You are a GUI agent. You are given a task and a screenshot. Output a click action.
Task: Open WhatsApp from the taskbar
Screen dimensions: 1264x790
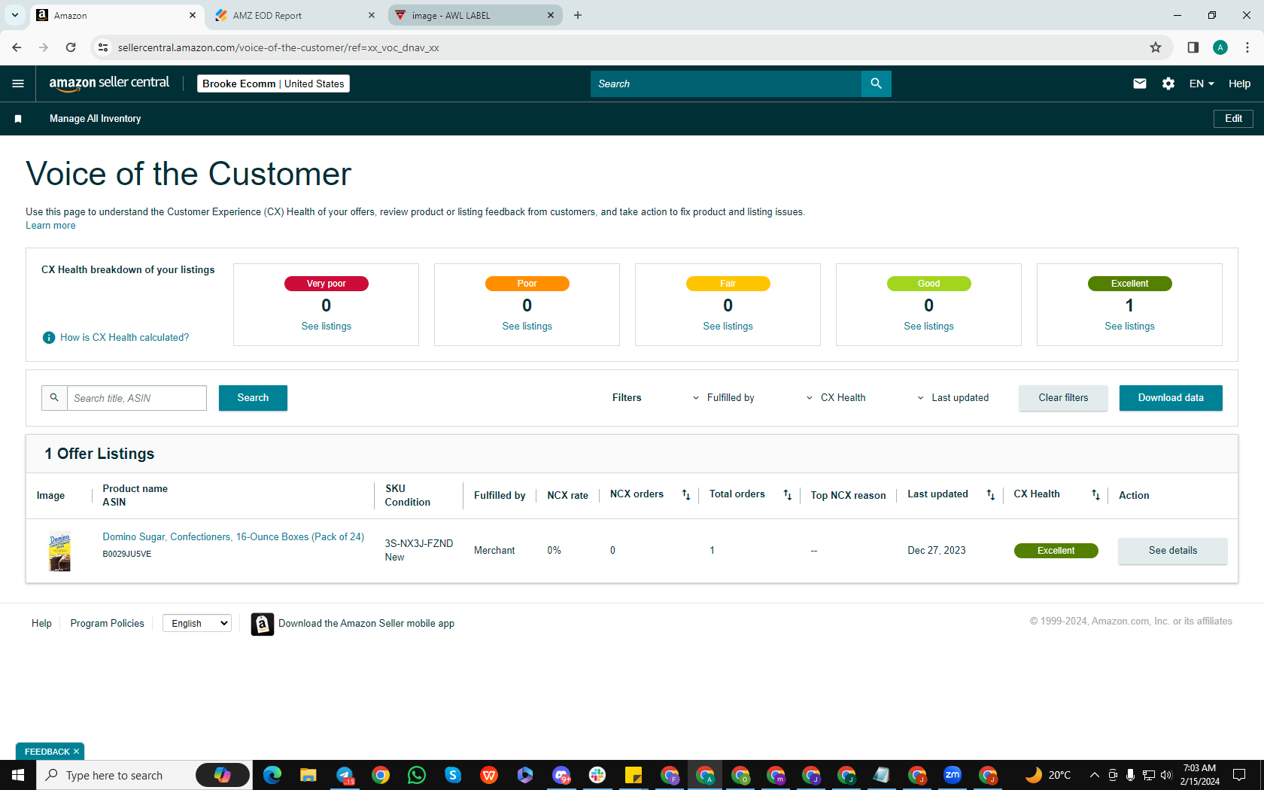point(417,775)
